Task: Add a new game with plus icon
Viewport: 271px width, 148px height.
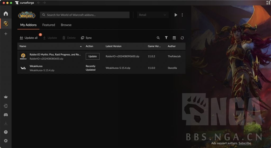Action: [6, 34]
